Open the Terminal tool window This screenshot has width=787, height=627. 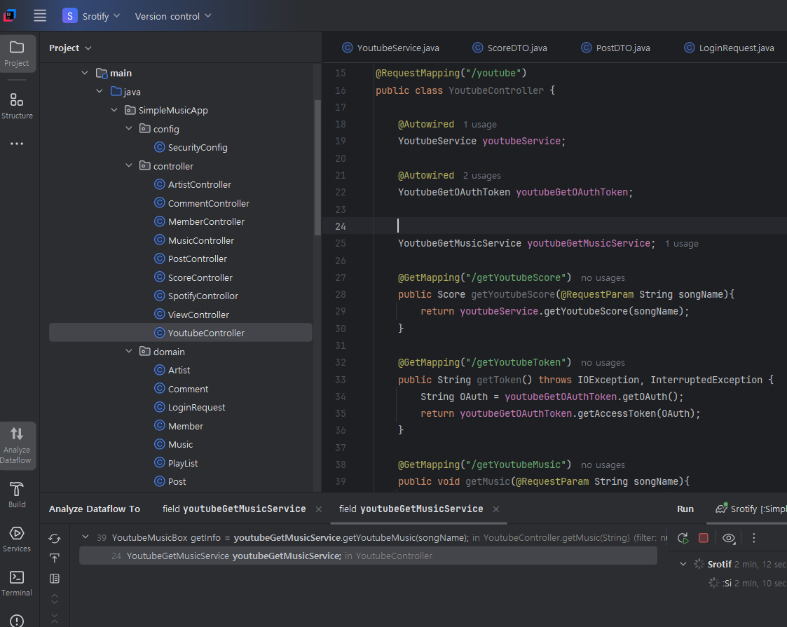[x=17, y=584]
